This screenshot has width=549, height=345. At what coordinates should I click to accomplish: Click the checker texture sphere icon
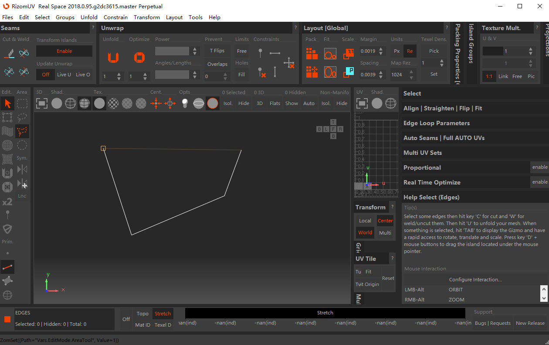[113, 103]
